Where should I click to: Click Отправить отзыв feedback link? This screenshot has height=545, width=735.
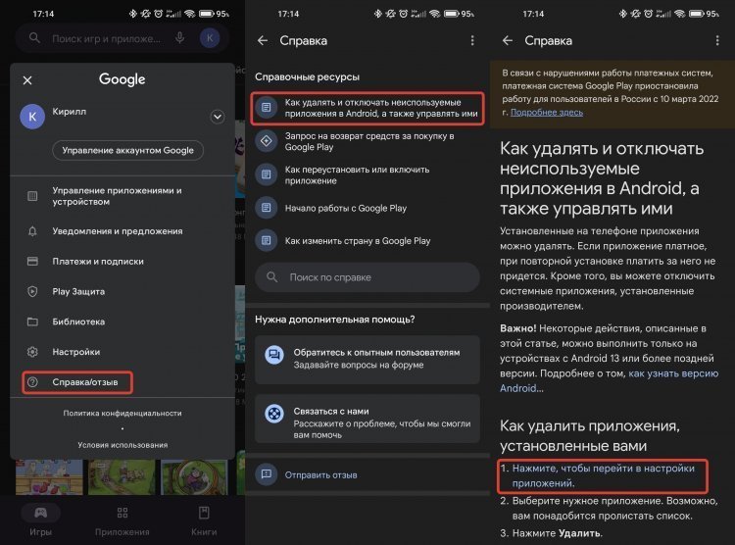[x=320, y=475]
